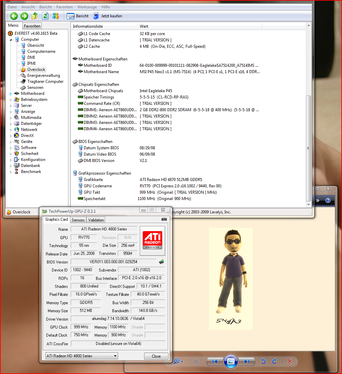Start slideshow in the photo viewer

[x=231, y=361]
